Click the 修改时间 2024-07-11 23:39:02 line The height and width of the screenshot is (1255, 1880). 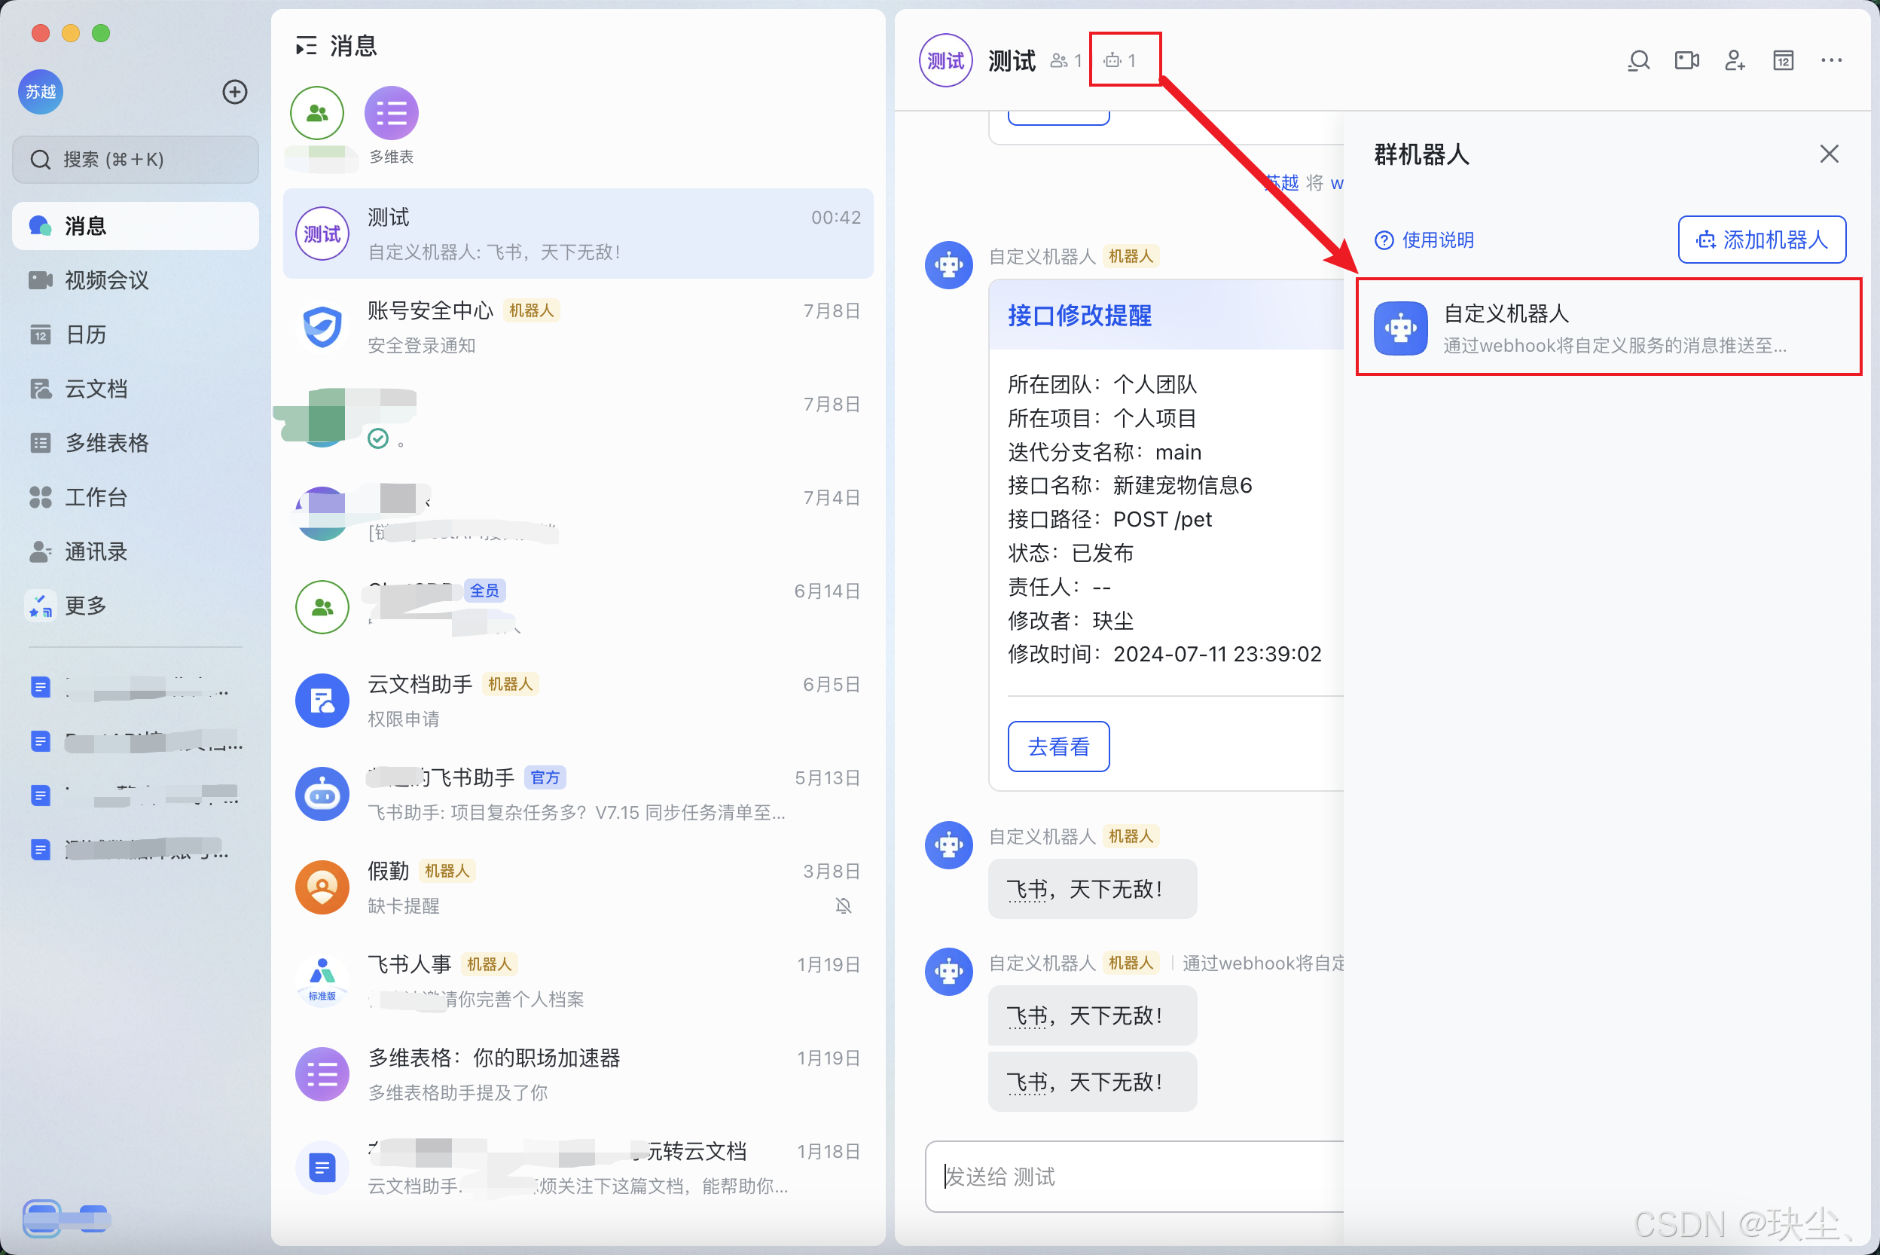pos(1164,654)
